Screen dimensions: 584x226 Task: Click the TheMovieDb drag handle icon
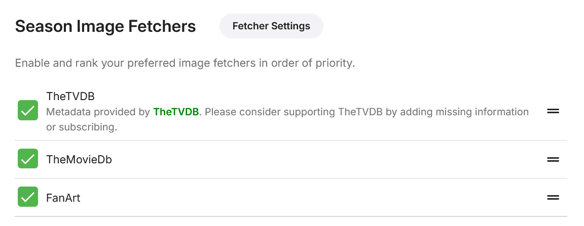[x=553, y=159]
